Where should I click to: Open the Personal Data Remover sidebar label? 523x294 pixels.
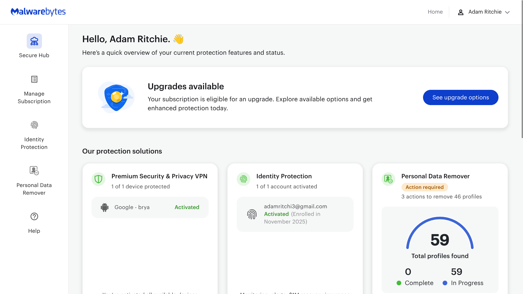[34, 189]
